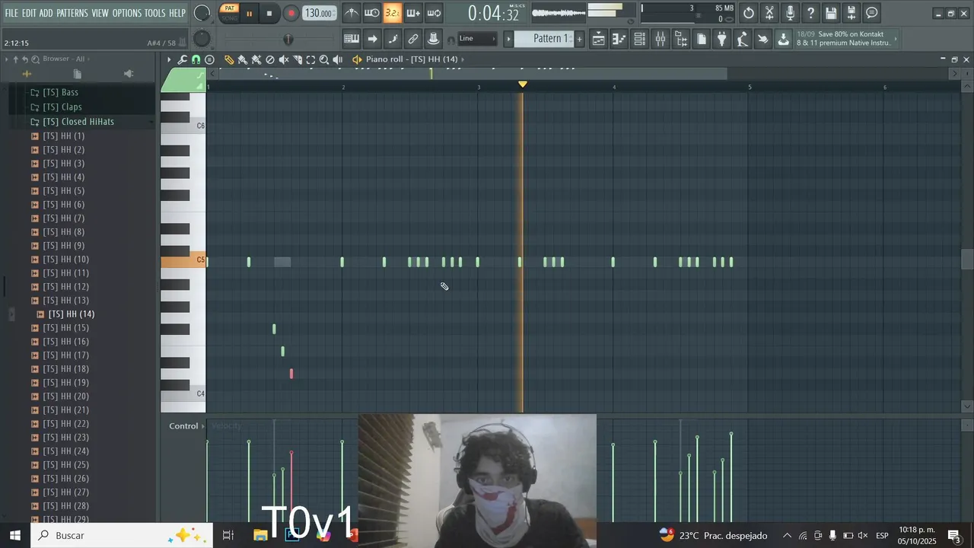Click the Windows Buscar search box
This screenshot has height=548, width=974.
(122, 535)
